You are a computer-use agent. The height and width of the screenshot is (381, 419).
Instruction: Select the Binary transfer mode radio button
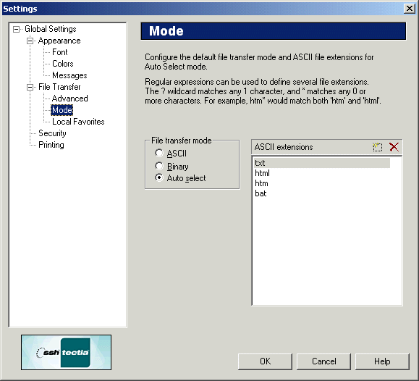[x=159, y=166]
